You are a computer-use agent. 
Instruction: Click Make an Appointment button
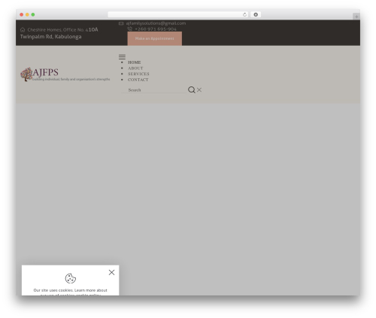[x=155, y=38]
